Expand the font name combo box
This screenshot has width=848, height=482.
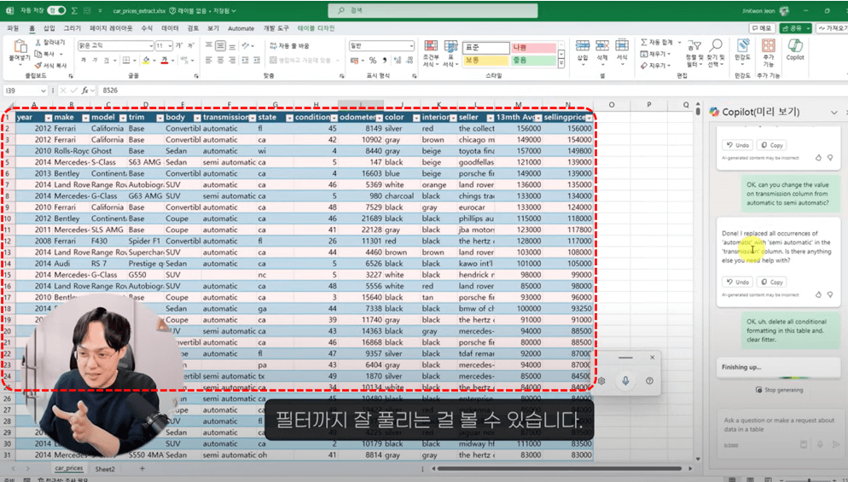(150, 46)
